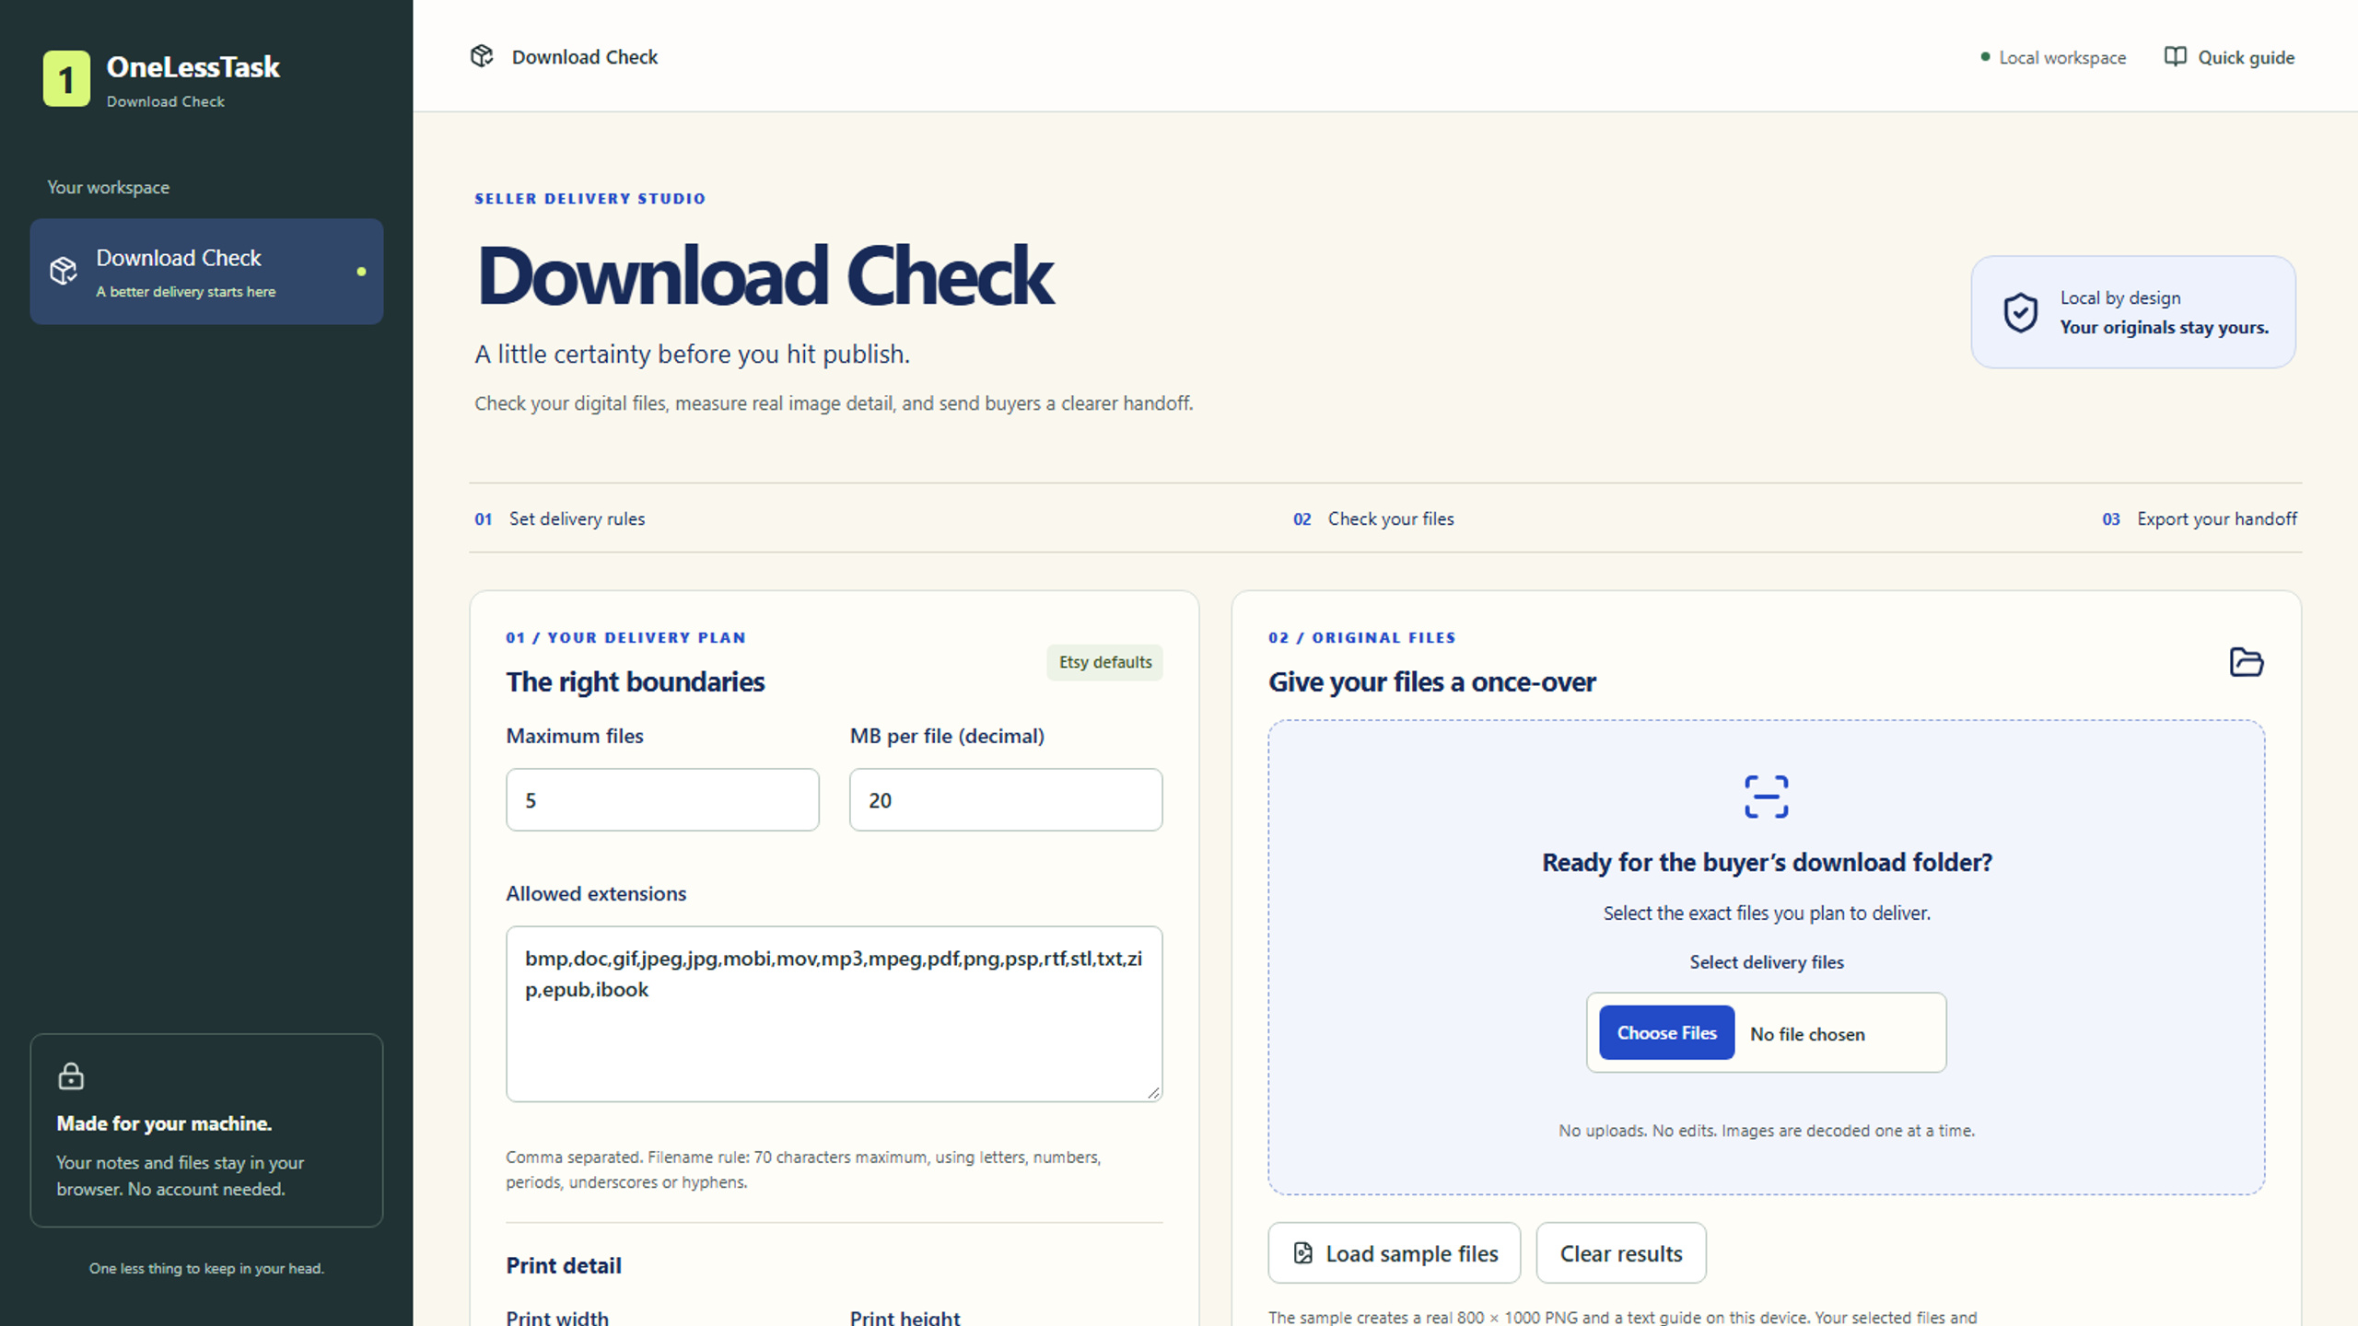Open the Quick guide book icon
The image size is (2358, 1326).
(x=2175, y=57)
